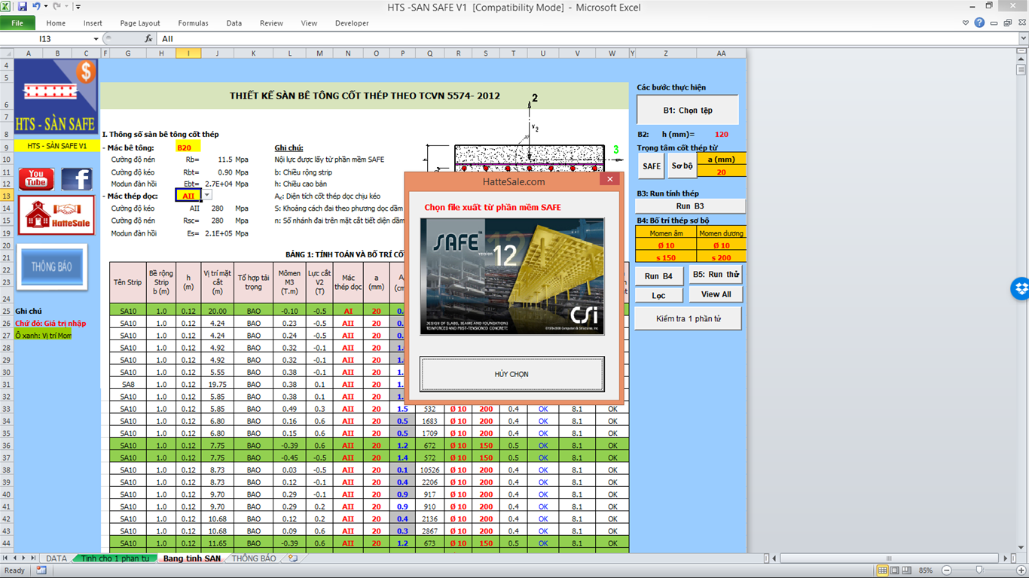This screenshot has width=1029, height=578.
Task: Open the Developer ribbon tab
Action: [352, 23]
